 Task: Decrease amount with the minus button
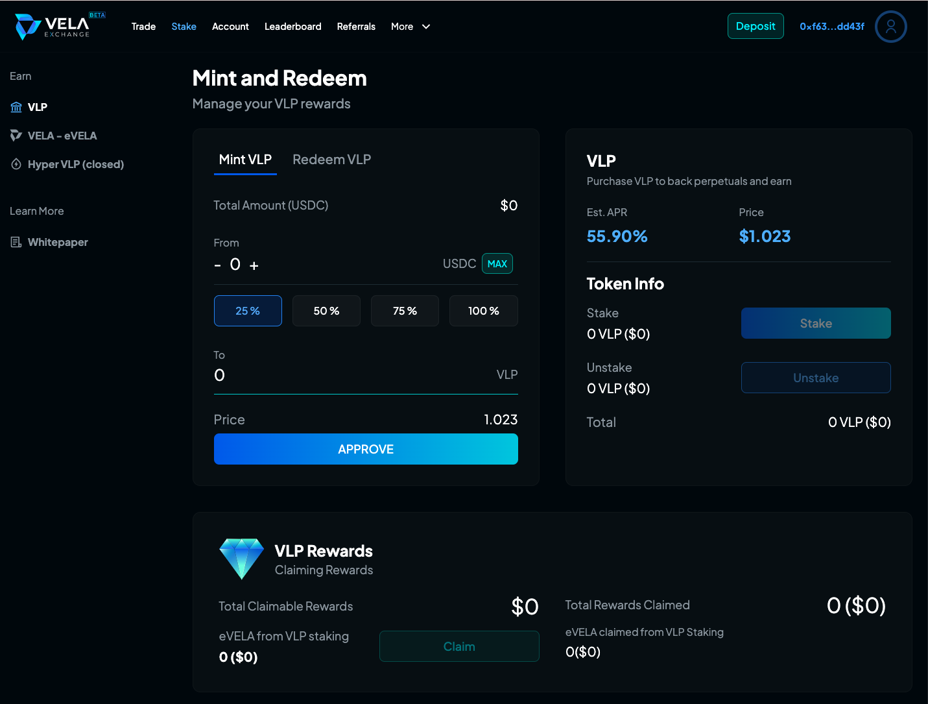(x=218, y=265)
